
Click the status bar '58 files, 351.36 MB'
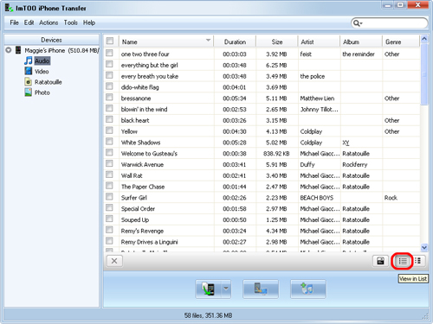208,315
